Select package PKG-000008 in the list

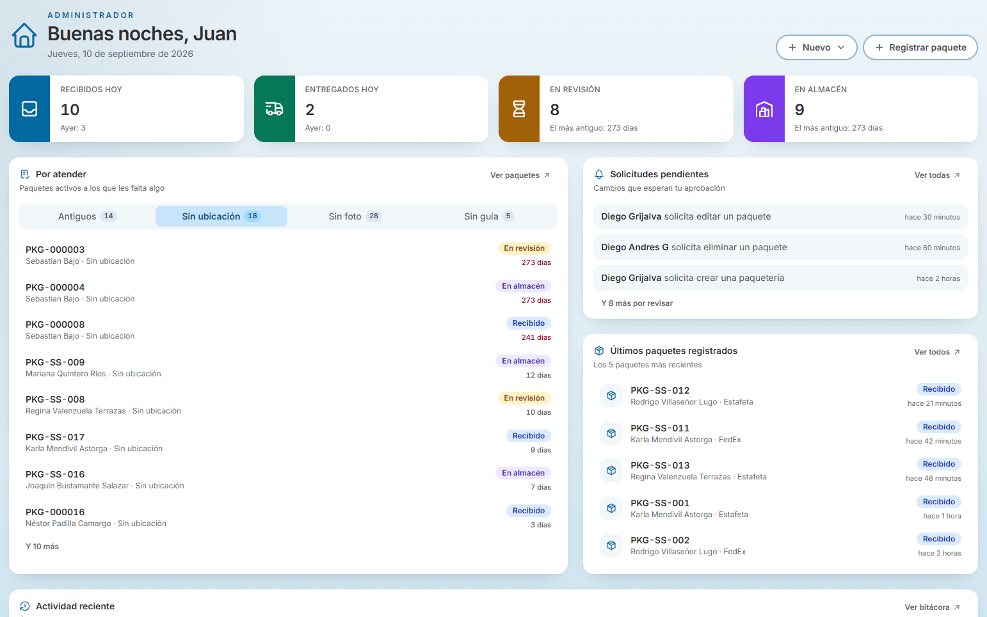(x=288, y=330)
